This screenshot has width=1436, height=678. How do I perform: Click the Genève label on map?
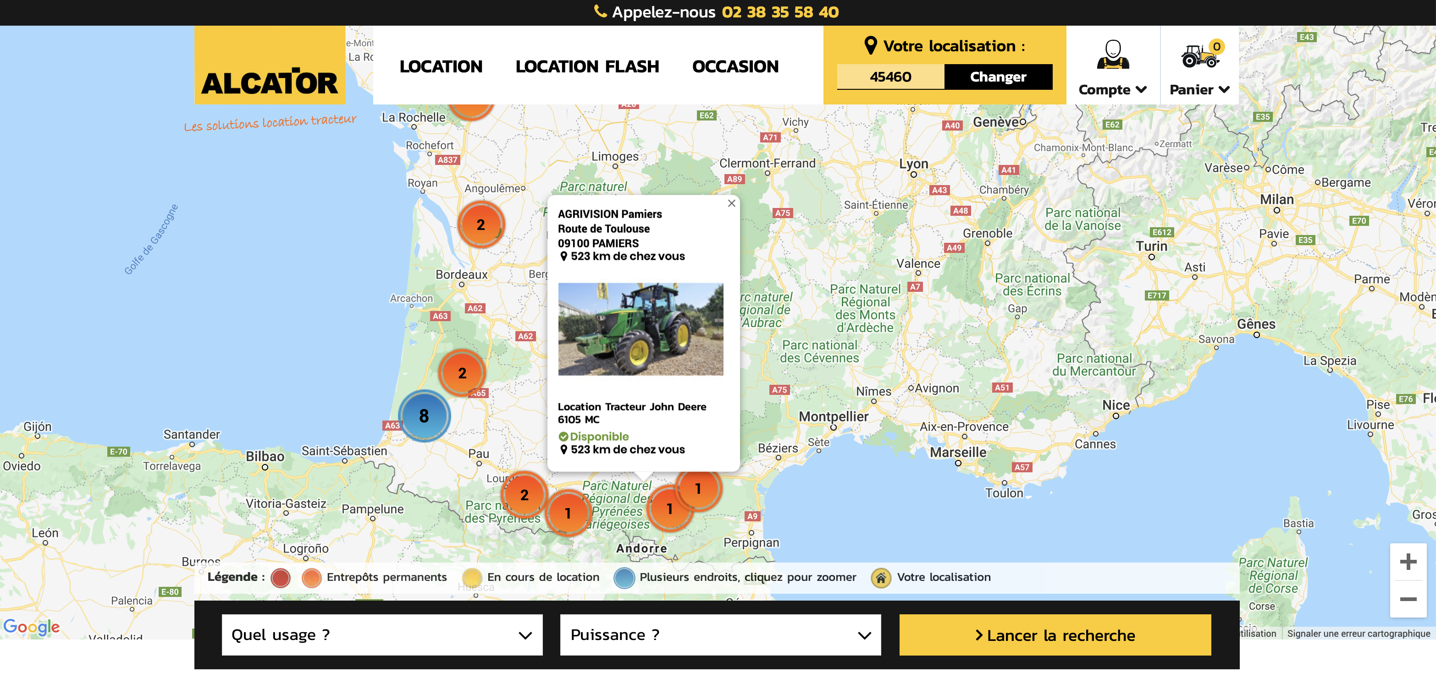click(995, 122)
